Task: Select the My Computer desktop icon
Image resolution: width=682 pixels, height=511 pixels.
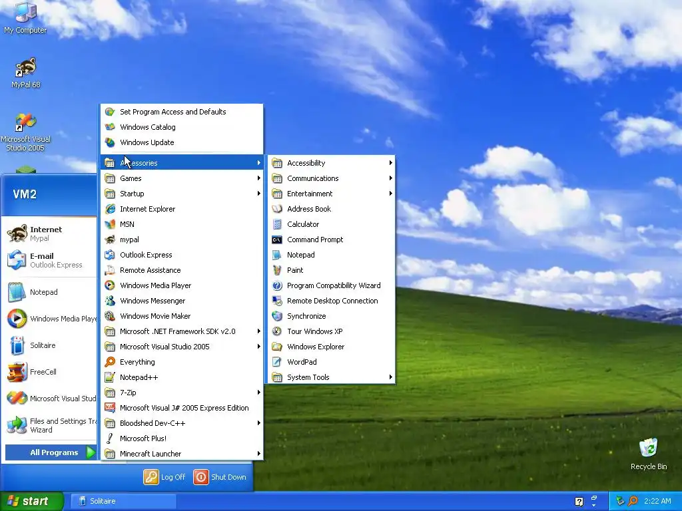Action: click(25, 18)
